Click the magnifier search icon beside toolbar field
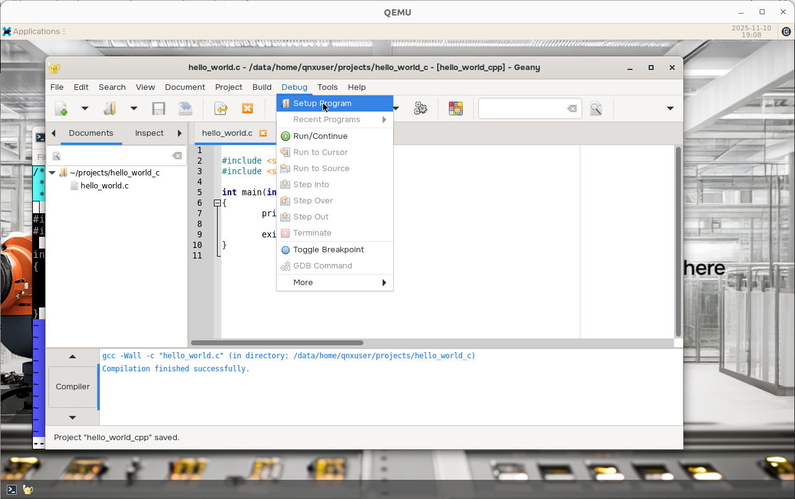The height and width of the screenshot is (499, 795). pyautogui.click(x=596, y=108)
